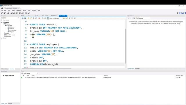Image resolution: width=186 pixels, height=105 pixels.
Task: Reconnect to the DBMS
Action: click(29, 13)
